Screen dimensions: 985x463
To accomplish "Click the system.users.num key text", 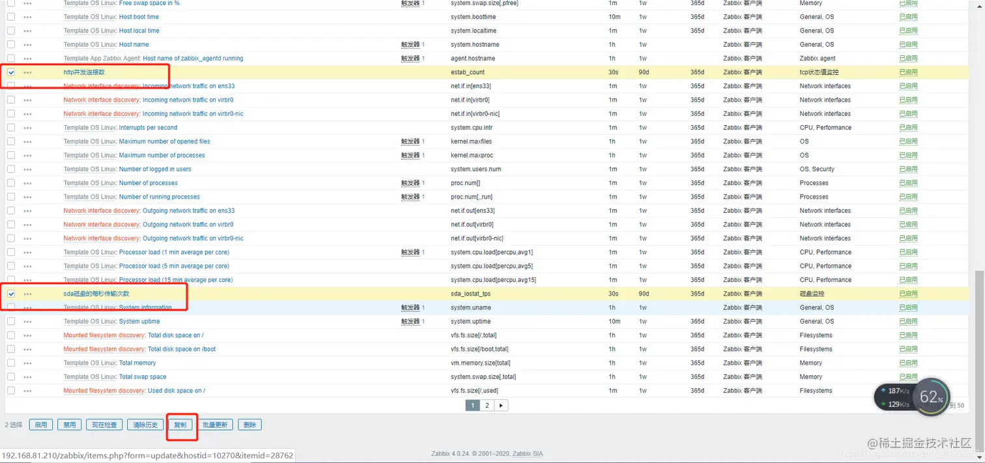I will pos(476,169).
